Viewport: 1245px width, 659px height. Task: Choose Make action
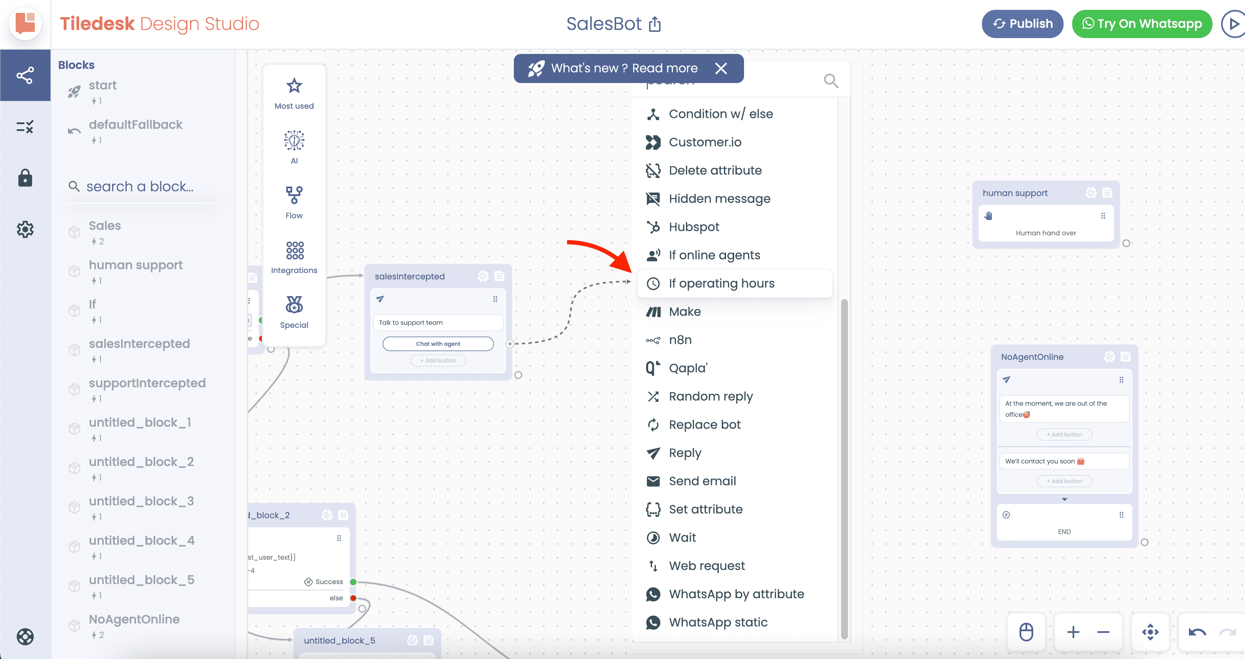pyautogui.click(x=735, y=312)
